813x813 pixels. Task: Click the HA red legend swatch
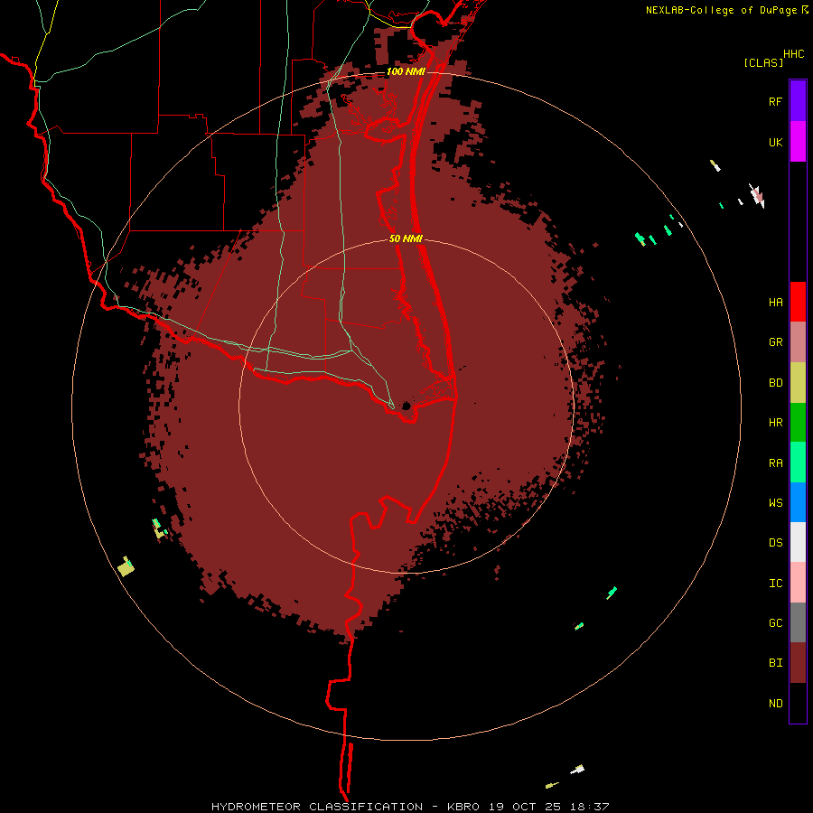pyautogui.click(x=798, y=302)
